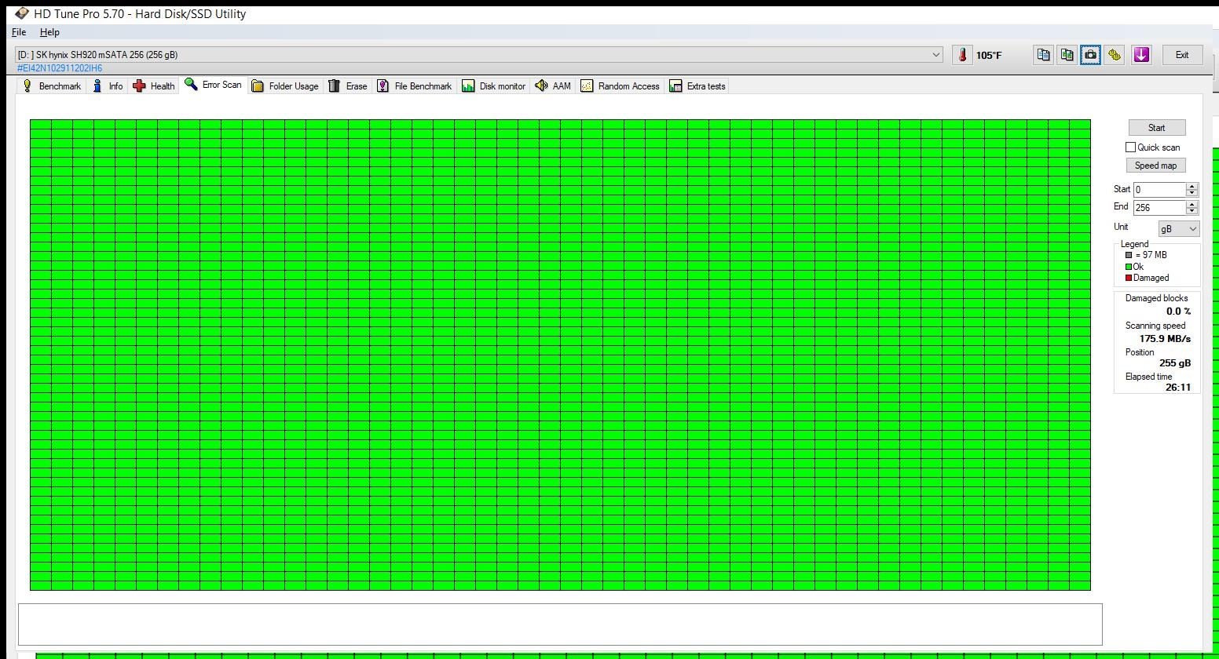
Task: Click the HD Tune Pro title bar icon
Action: tap(21, 13)
